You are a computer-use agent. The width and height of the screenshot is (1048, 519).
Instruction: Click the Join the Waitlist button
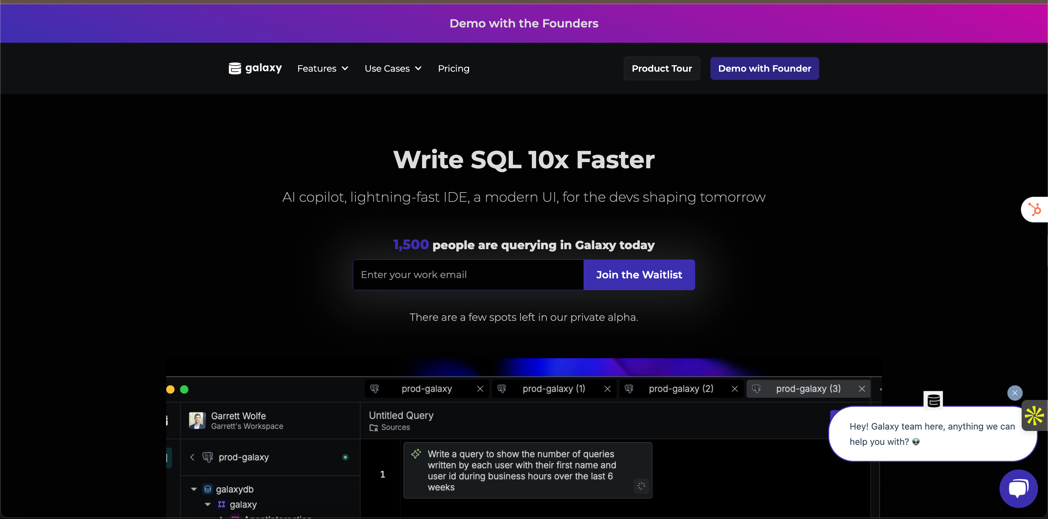pyautogui.click(x=639, y=275)
